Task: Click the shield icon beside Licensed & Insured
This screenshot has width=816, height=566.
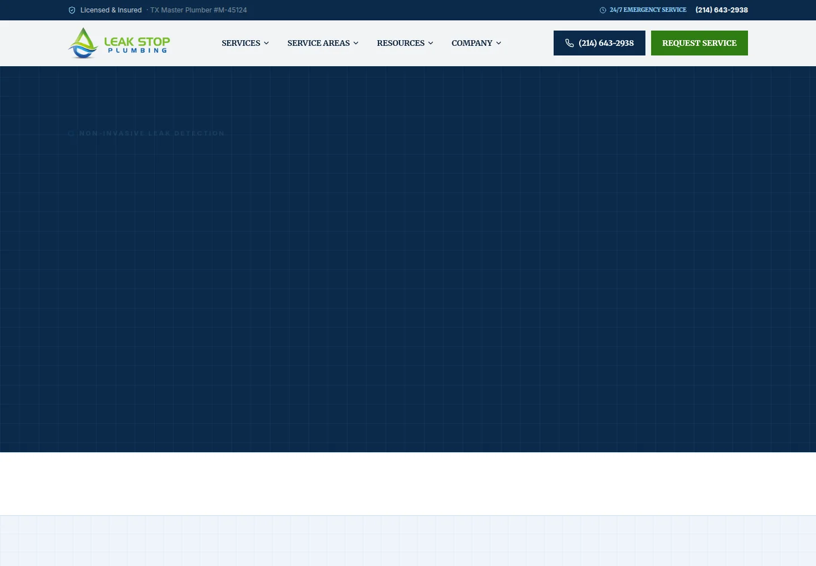Action: point(72,10)
